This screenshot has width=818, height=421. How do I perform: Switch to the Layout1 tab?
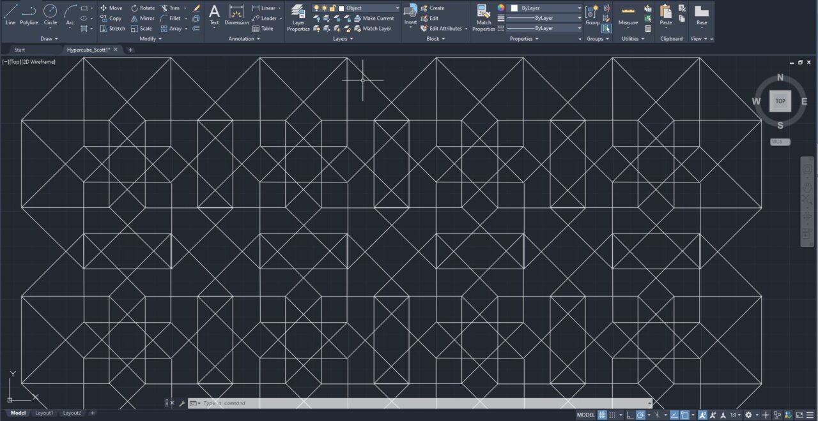(x=44, y=413)
